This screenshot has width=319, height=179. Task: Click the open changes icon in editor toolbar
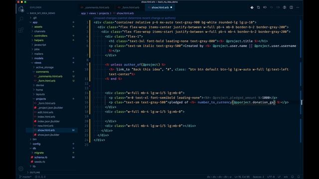coord(258,7)
